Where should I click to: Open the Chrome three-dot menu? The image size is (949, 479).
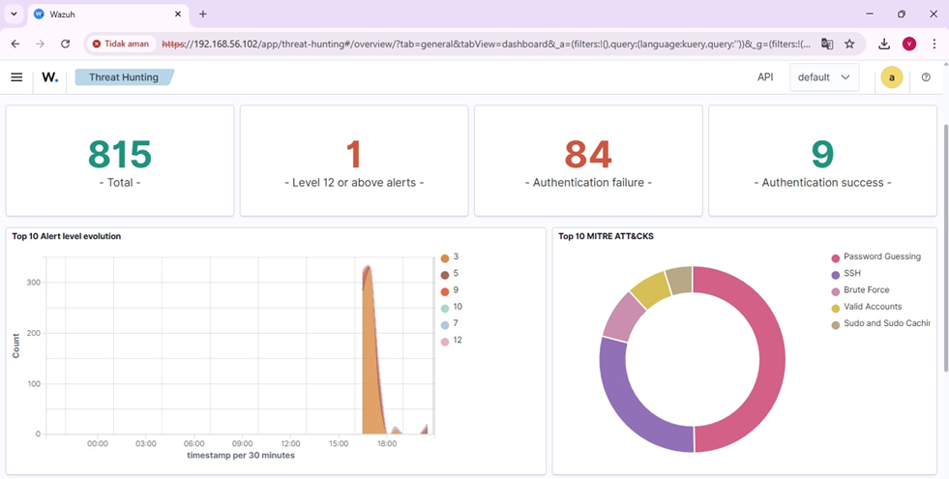pos(934,44)
